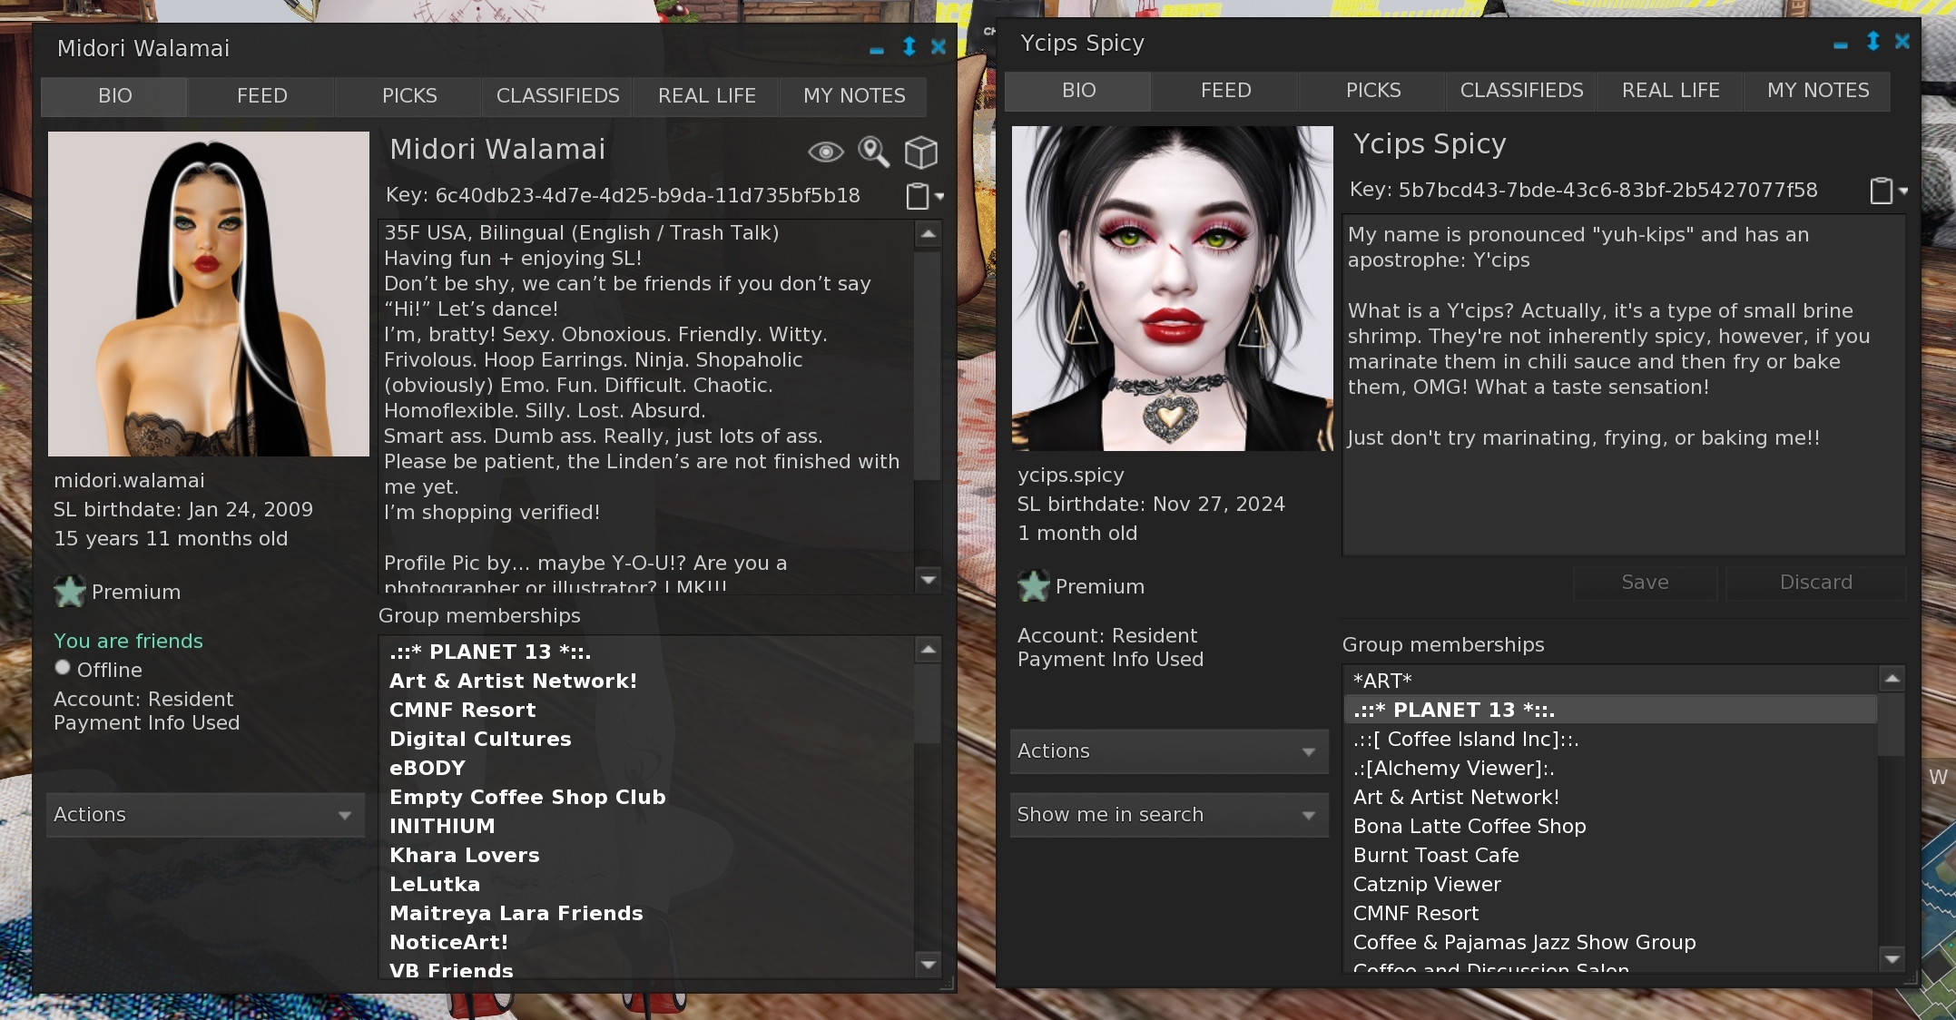Select the Offline radio button on Midori's profile
1956x1020 pixels.
pos(63,667)
